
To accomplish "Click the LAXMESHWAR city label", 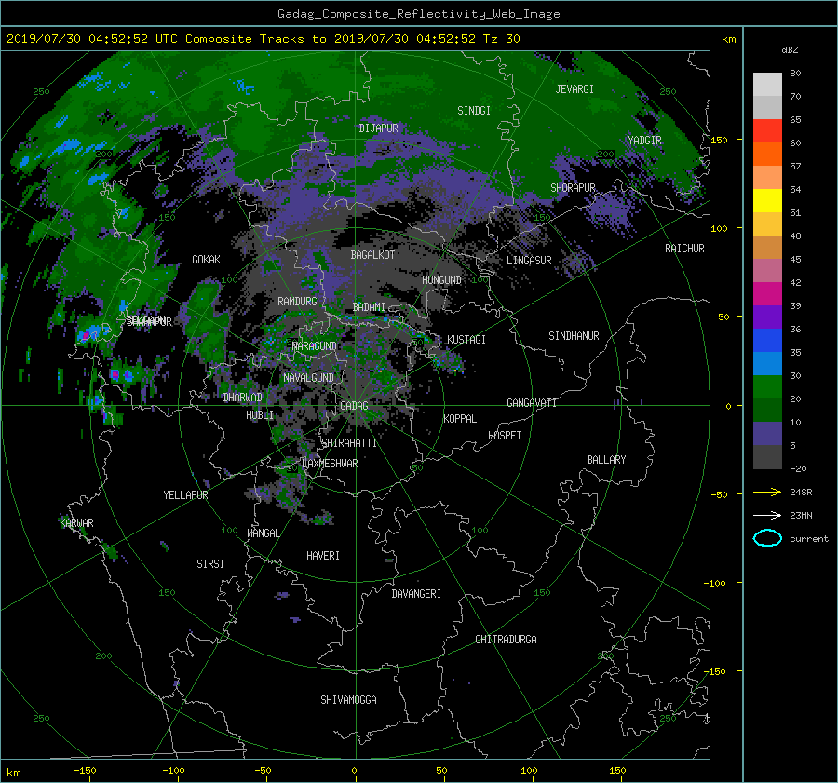I will [x=330, y=464].
